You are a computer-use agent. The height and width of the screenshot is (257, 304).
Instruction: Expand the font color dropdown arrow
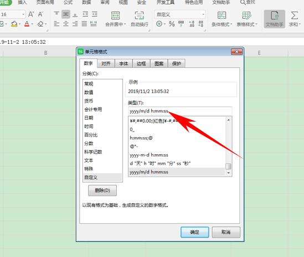point(32,24)
